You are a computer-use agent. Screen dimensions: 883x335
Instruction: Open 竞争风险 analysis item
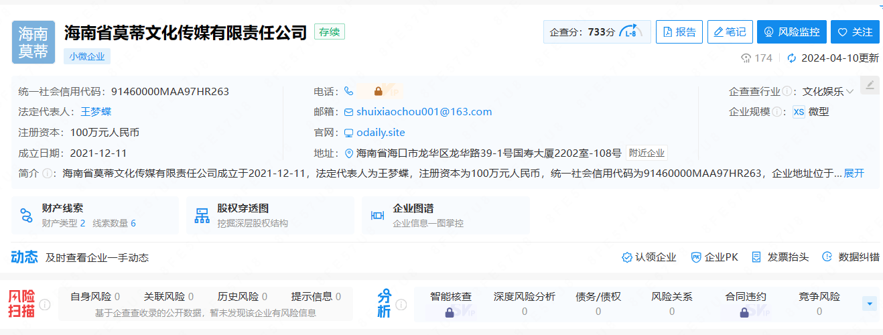coord(819,304)
